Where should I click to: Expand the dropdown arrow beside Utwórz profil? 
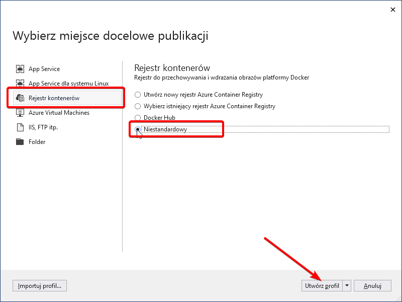347,286
